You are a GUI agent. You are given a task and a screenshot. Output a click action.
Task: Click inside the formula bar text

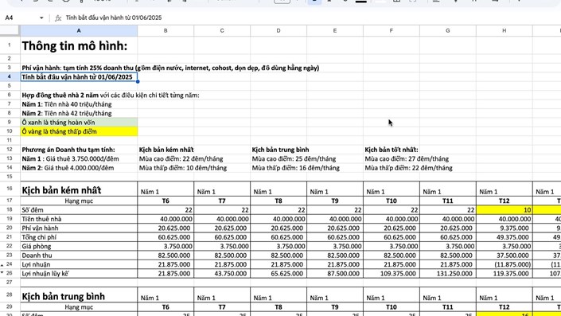coord(114,18)
